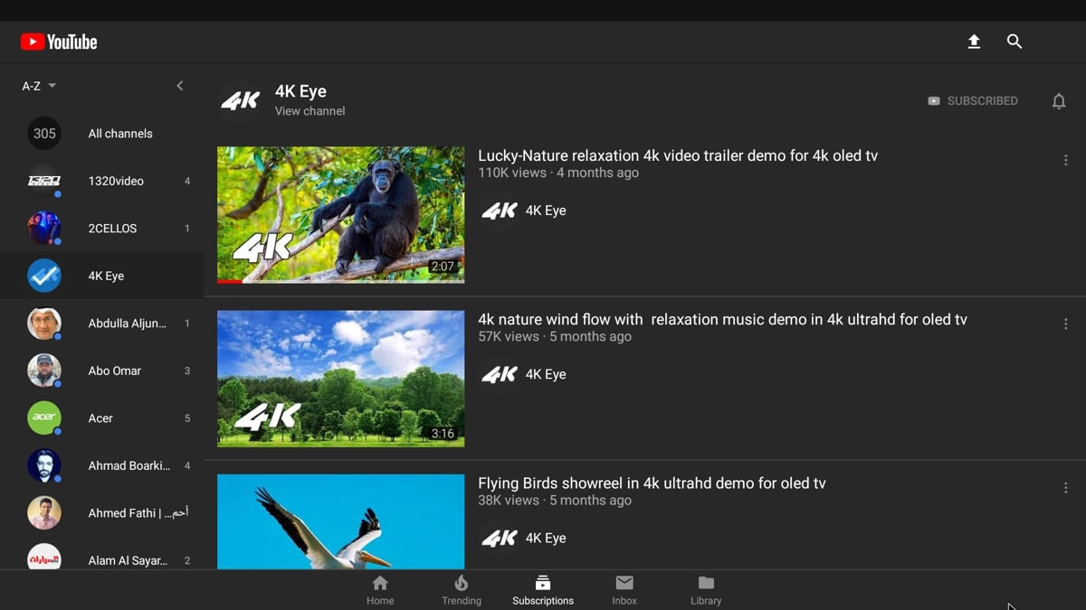Click the 4K Eye header channel logo
The height and width of the screenshot is (610, 1086).
240,101
